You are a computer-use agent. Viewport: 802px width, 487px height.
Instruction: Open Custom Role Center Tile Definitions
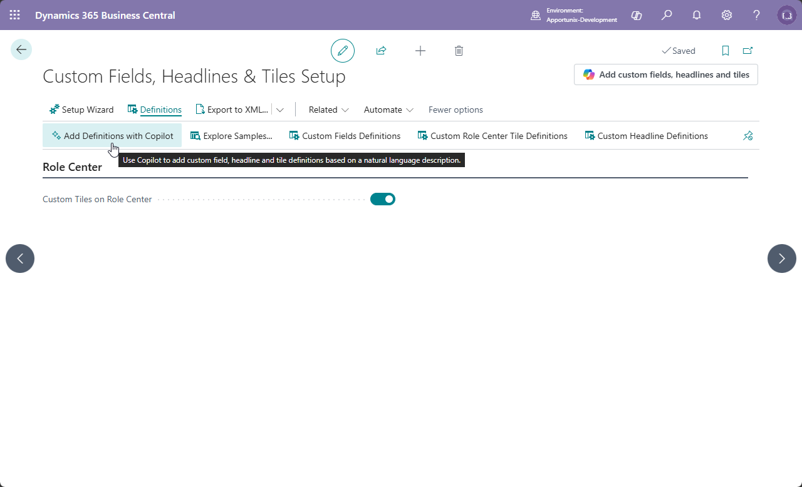(492, 136)
